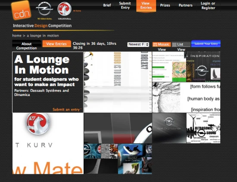The image size is (237, 182).
Task: Click the blue Submit Your Entry button
Action: point(206,44)
